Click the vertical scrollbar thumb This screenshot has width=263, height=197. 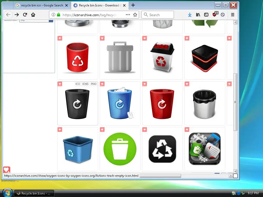point(235,102)
